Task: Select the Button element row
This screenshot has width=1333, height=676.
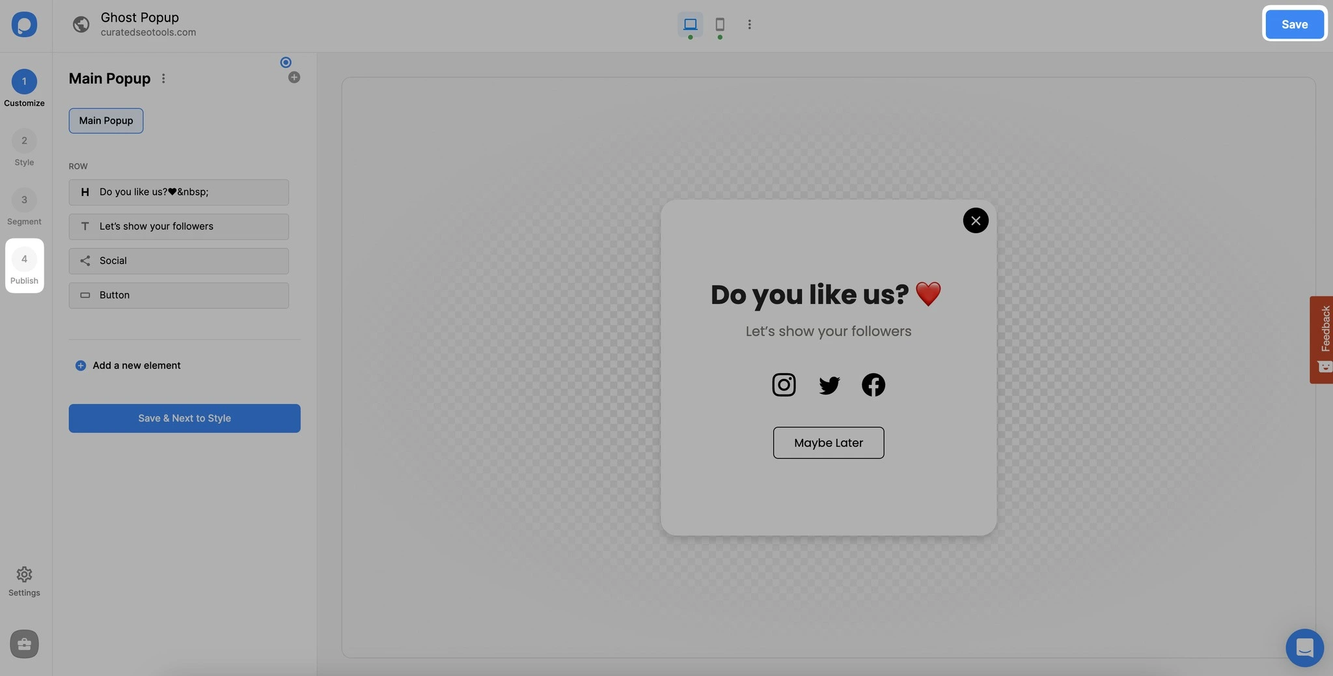Action: coord(179,296)
